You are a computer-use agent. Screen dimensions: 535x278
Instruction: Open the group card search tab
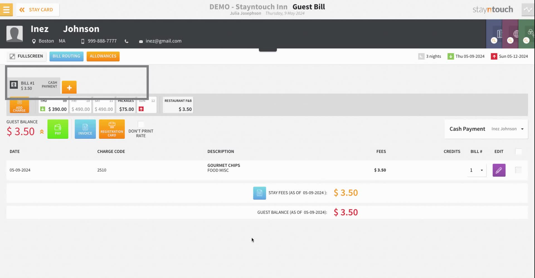click(x=526, y=34)
